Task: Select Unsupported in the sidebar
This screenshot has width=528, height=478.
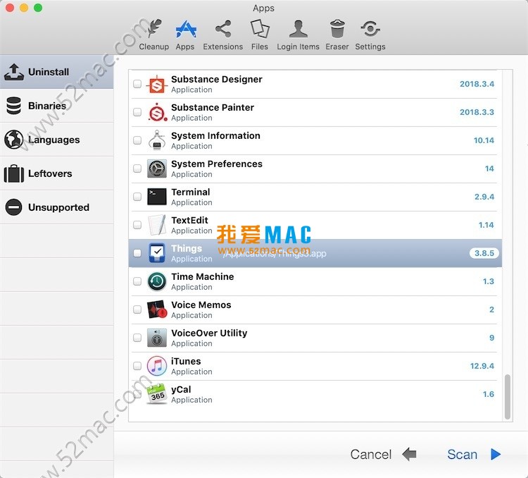Action: 56,207
